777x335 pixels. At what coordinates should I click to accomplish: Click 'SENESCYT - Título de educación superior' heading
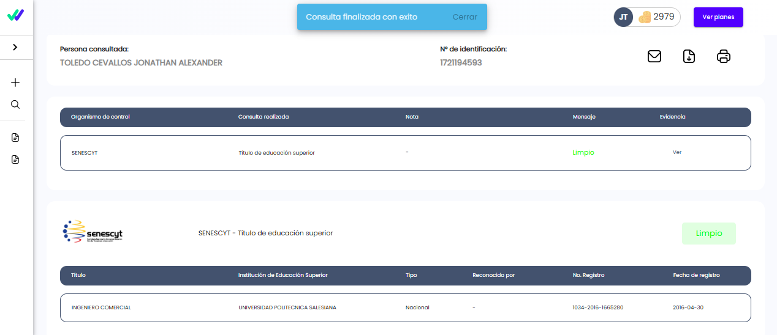(266, 233)
